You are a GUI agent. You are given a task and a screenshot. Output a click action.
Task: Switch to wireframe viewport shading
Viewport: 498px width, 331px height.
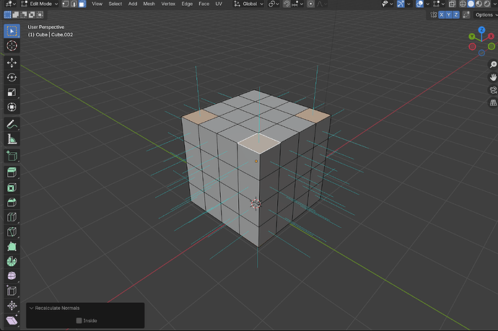(x=463, y=4)
